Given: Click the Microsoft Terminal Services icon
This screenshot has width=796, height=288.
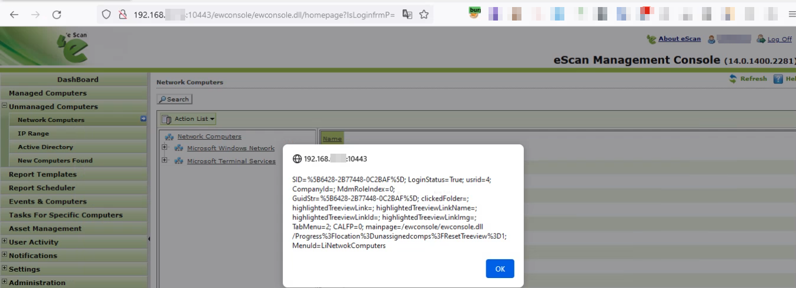Looking at the screenshot, I should coord(179,161).
